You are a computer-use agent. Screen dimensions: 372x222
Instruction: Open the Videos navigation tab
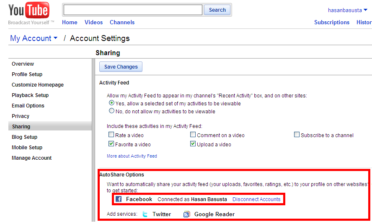[x=93, y=23]
